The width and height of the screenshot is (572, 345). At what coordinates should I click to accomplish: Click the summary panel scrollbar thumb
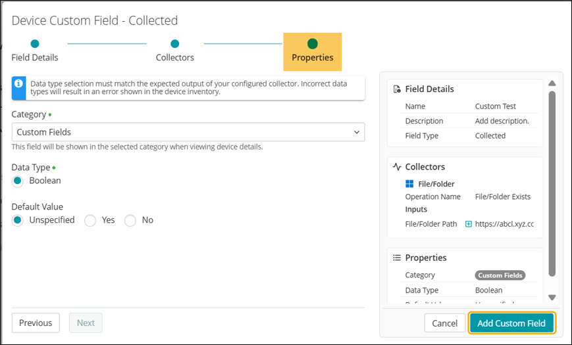552,184
